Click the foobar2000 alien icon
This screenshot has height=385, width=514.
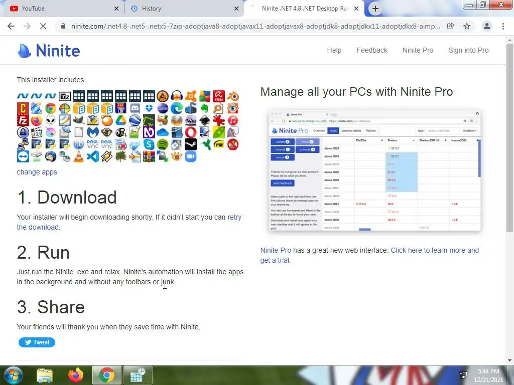(x=51, y=120)
